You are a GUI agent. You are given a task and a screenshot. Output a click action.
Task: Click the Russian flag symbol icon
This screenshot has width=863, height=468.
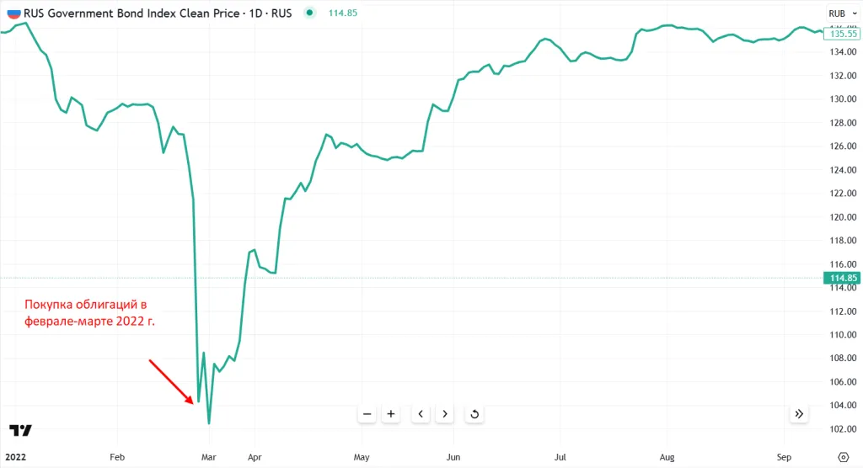point(13,13)
